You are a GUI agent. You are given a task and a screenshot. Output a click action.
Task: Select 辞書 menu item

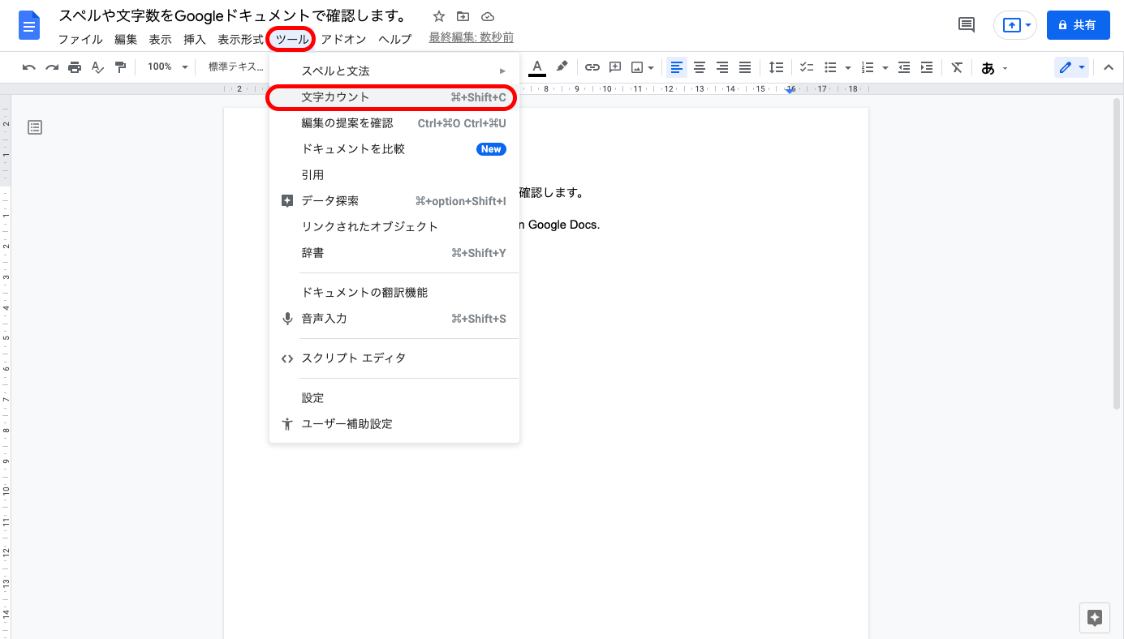coord(394,253)
